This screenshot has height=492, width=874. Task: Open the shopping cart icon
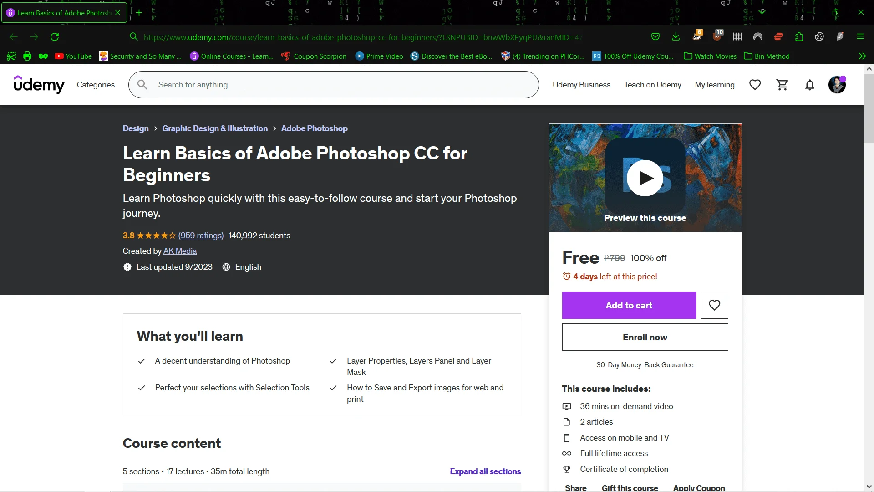click(782, 85)
